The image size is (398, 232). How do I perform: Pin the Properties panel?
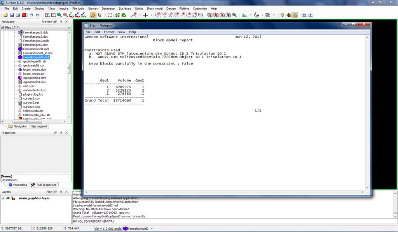pos(61,133)
